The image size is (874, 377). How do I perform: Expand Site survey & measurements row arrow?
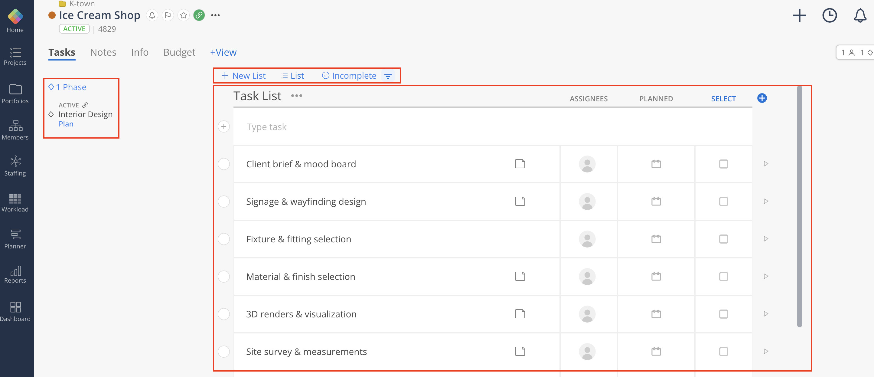click(766, 352)
